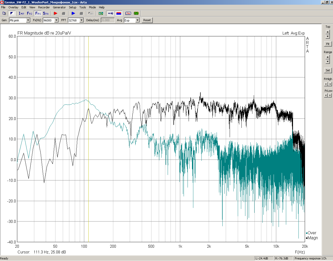
Task: Click the Fit button in right panel
Action: 328,44
